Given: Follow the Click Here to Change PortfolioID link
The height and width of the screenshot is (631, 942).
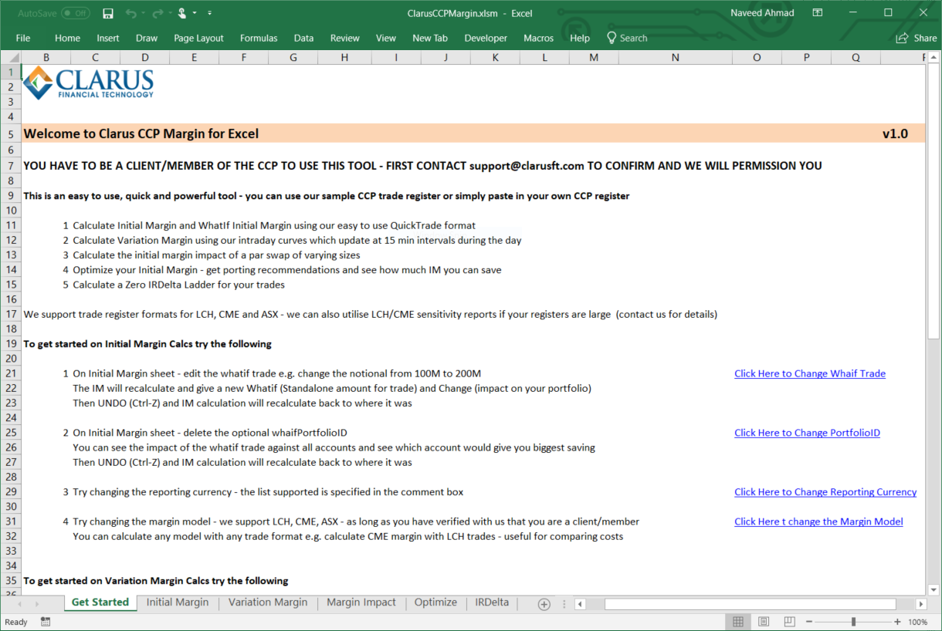Looking at the screenshot, I should [807, 433].
